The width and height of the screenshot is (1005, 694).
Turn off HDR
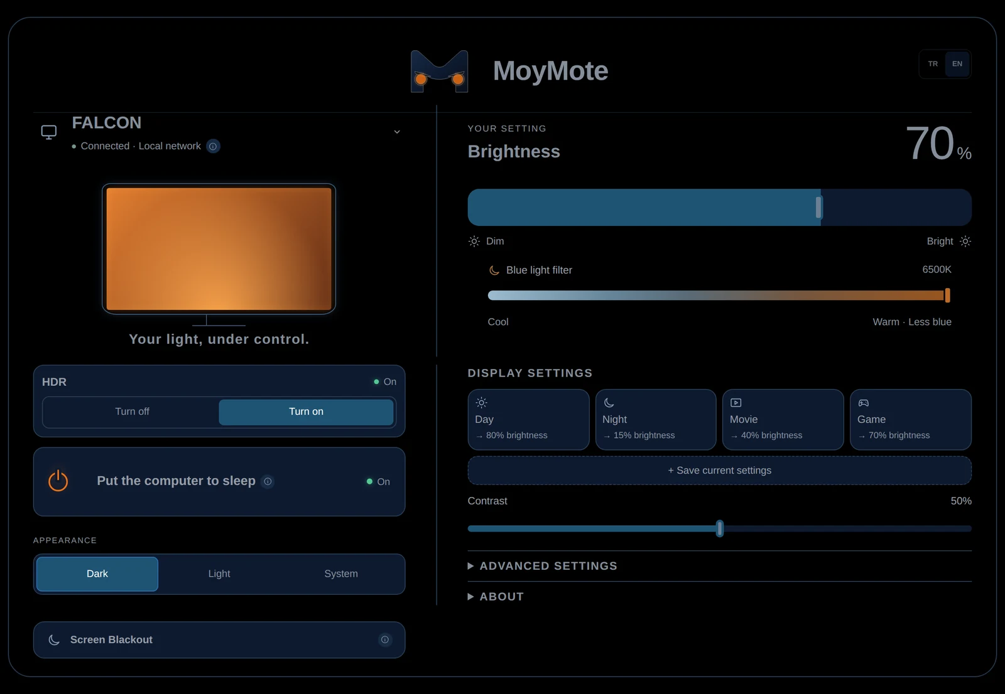point(132,412)
